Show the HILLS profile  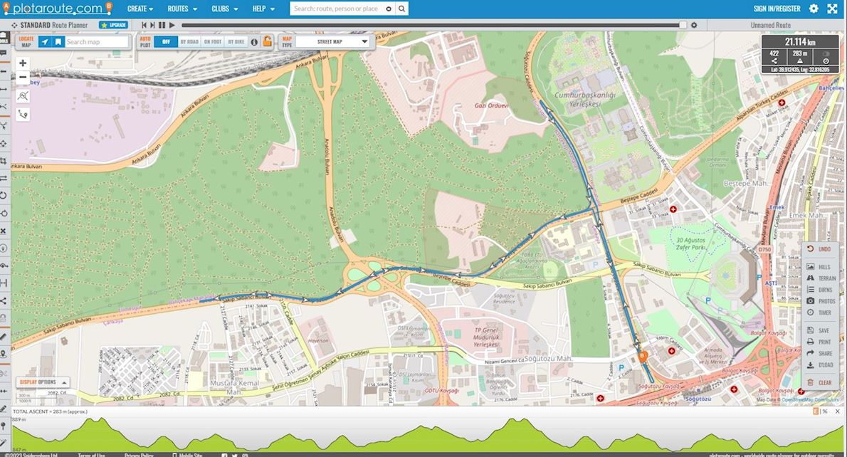click(x=819, y=267)
